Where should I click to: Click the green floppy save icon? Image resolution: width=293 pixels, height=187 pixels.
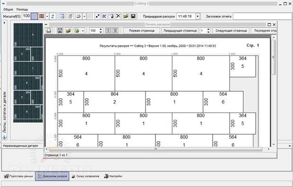(x=133, y=16)
